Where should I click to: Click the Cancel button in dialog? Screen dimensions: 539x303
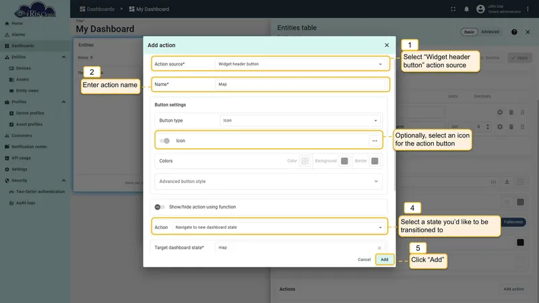pyautogui.click(x=364, y=260)
